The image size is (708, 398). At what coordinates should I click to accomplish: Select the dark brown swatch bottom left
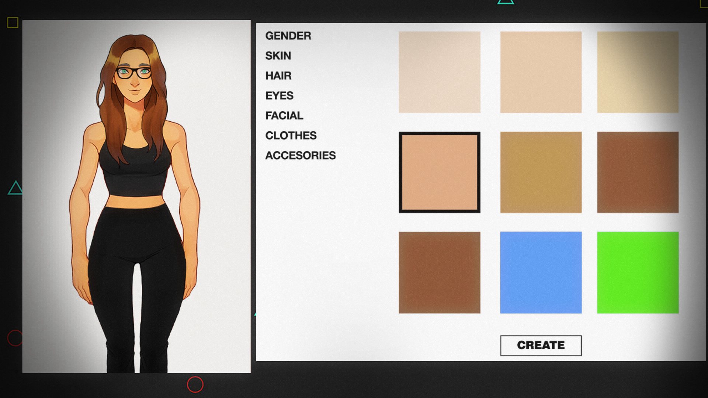[440, 272]
